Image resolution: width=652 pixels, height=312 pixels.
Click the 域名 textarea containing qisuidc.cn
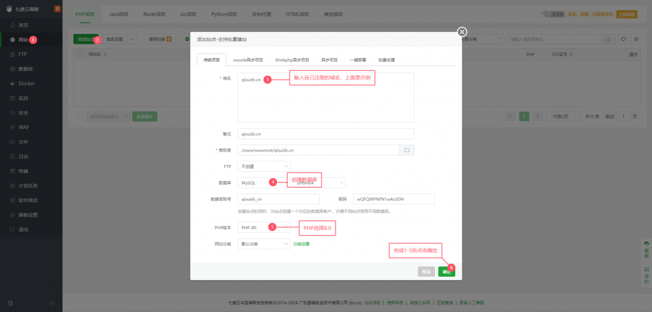coord(326,98)
